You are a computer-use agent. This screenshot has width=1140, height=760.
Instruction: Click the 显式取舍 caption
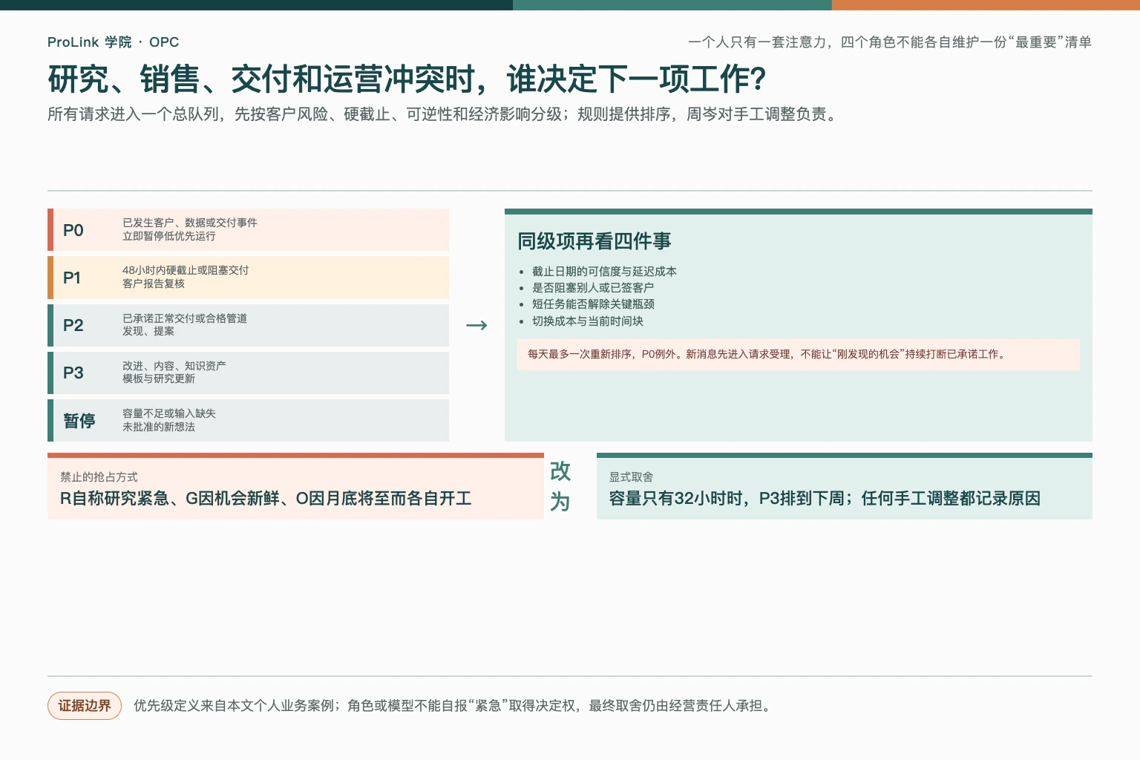631,477
